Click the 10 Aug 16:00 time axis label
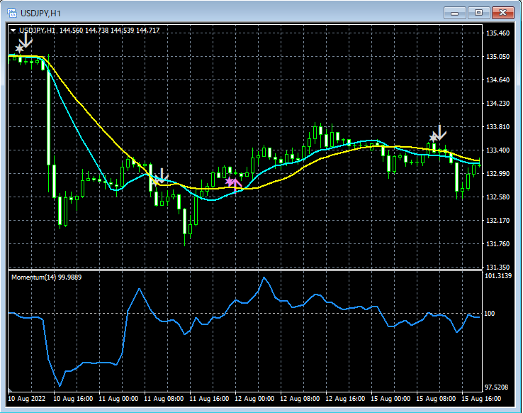The width and height of the screenshot is (523, 413). click(73, 399)
